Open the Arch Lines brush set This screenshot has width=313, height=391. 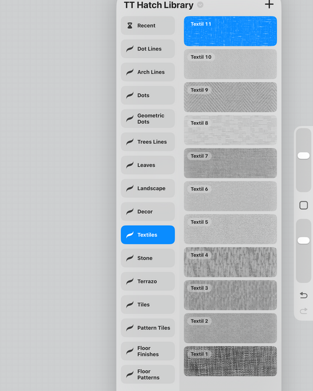click(148, 72)
